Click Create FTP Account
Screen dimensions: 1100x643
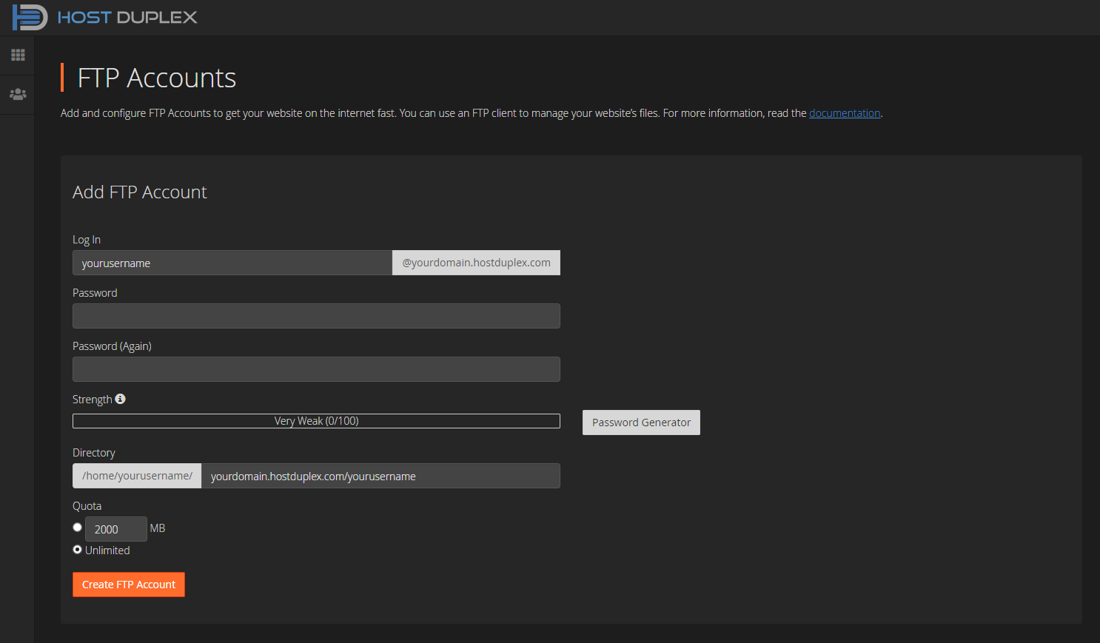point(128,585)
